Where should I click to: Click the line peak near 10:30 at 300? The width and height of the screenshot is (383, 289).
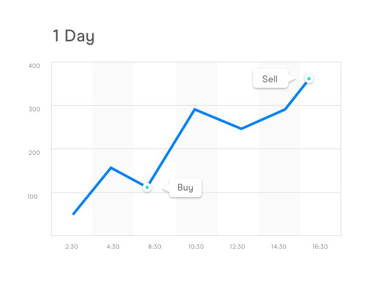[195, 109]
